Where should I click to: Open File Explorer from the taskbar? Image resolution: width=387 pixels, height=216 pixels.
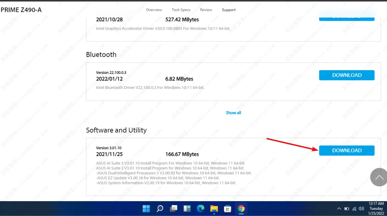click(x=214, y=209)
